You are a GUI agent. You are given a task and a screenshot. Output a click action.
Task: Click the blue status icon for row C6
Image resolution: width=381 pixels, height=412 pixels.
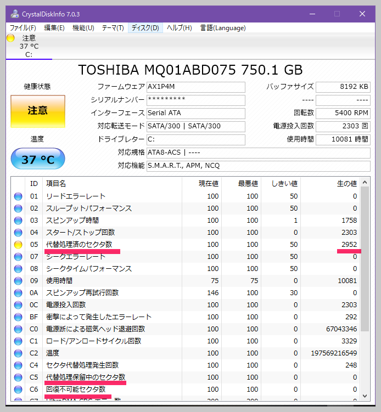(18, 390)
